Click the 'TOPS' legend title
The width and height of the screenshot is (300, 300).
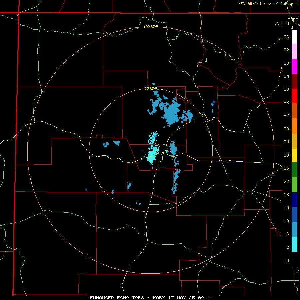pyautogui.click(x=293, y=20)
